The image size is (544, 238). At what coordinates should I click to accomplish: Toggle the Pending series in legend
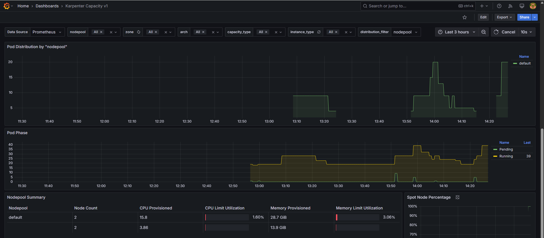tap(506, 149)
